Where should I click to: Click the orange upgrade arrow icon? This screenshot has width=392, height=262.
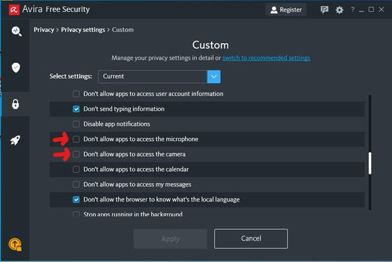(14, 244)
